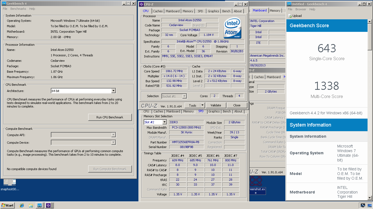
Task: Click the Single-Core Score 643
Action: click(x=327, y=48)
